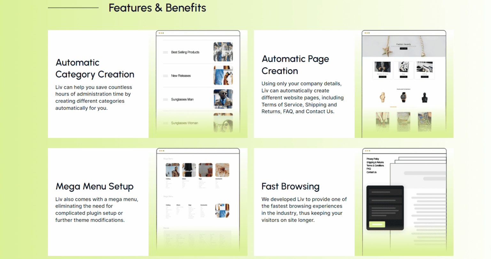Image resolution: width=491 pixels, height=259 pixels.
Task: Open the Best Selling Products thumbnail
Action: 223,52
